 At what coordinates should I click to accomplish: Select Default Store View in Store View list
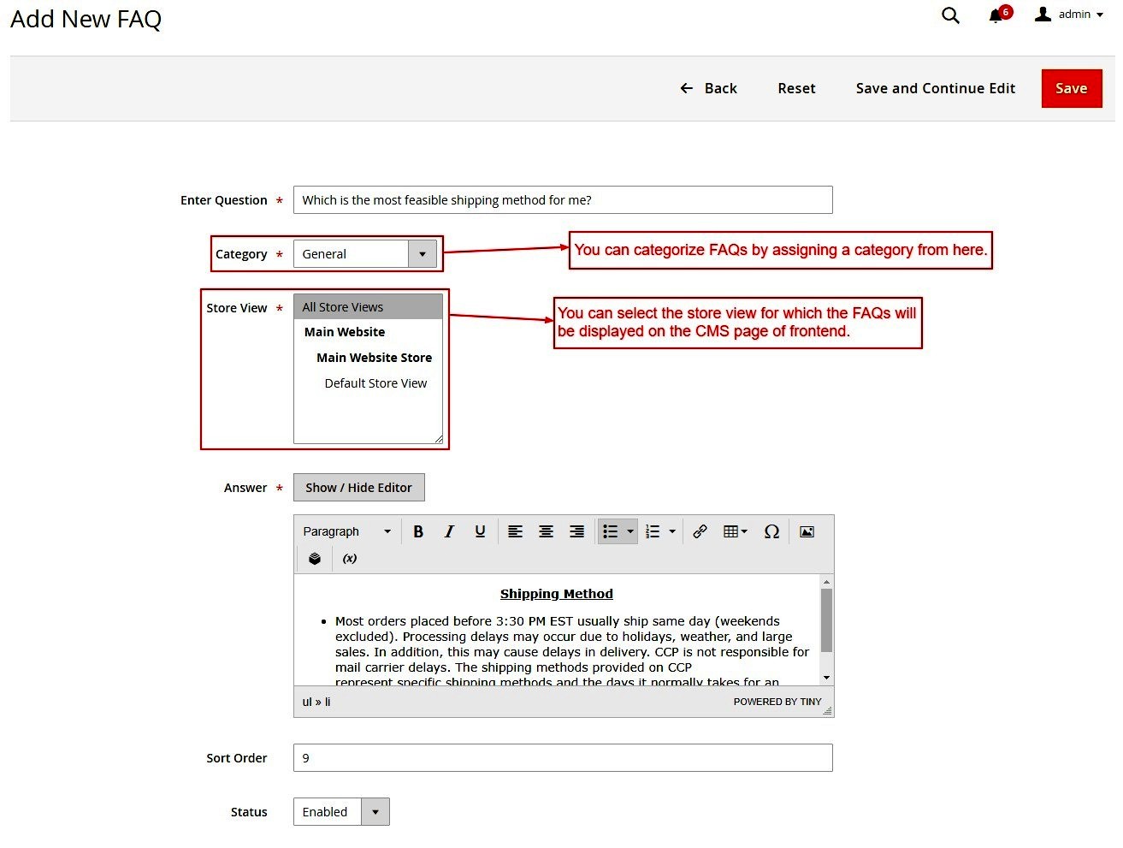point(375,382)
